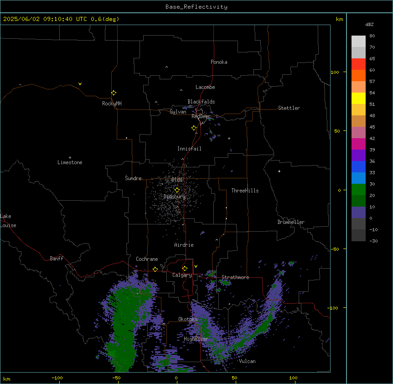Click the yellow diamond marker near RockyMH

(114, 93)
